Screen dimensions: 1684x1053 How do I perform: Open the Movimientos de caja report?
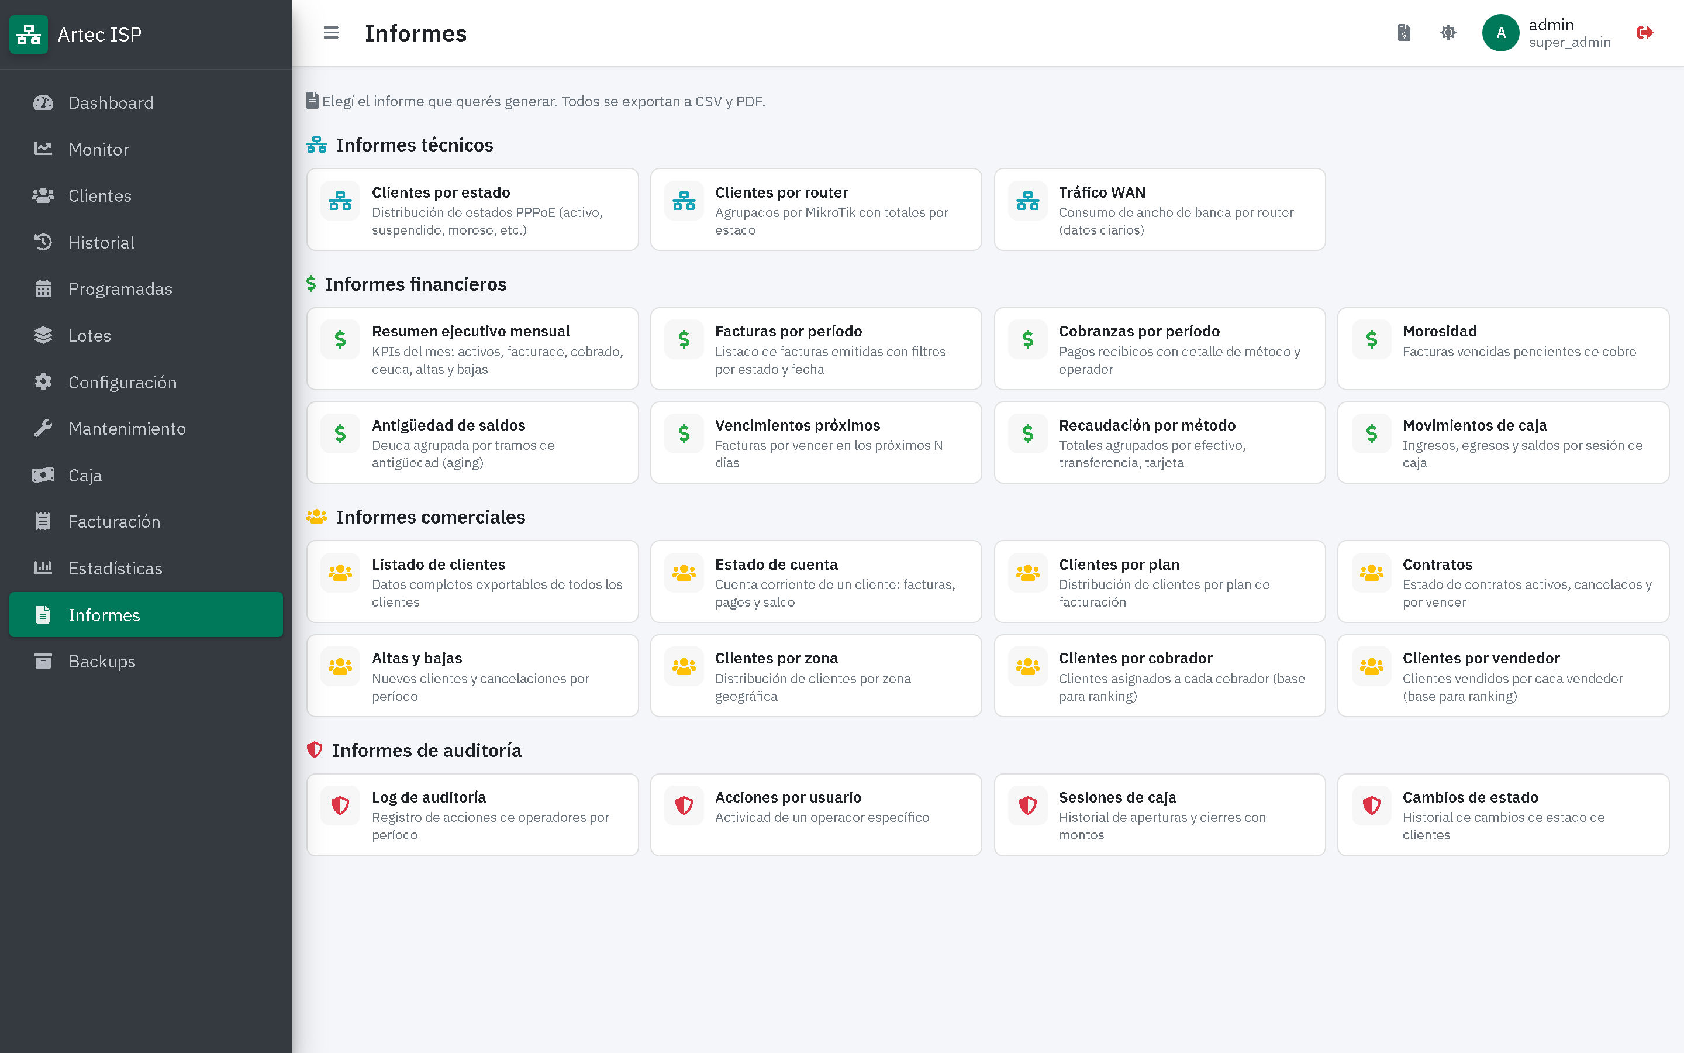click(x=1503, y=443)
